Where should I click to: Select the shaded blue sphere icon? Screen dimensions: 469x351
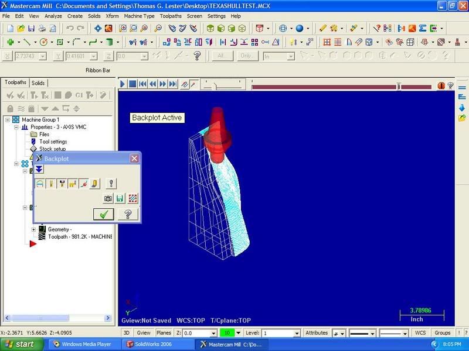300,28
